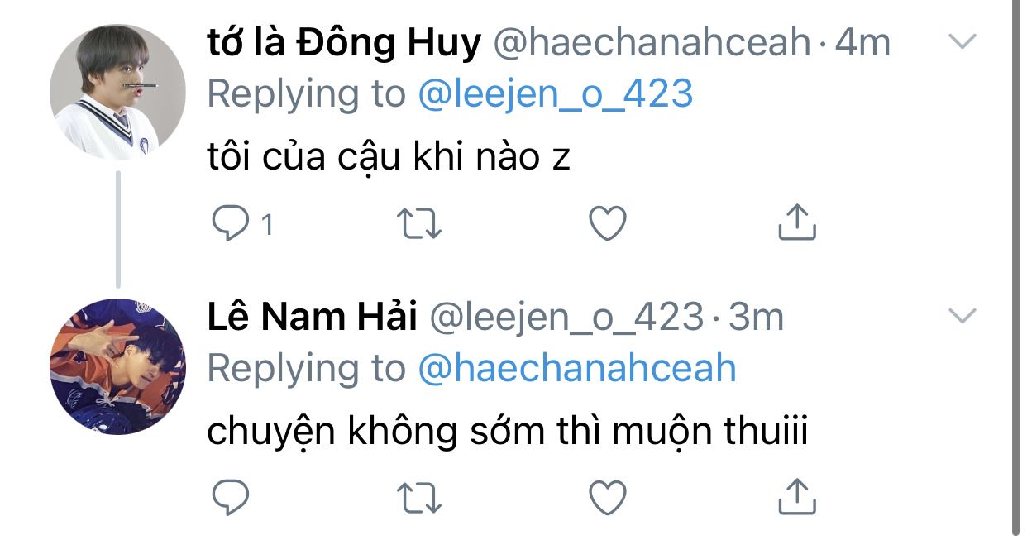The height and width of the screenshot is (540, 1027).
Task: Reply to Lê Nam Hải's tweet
Action: click(231, 496)
